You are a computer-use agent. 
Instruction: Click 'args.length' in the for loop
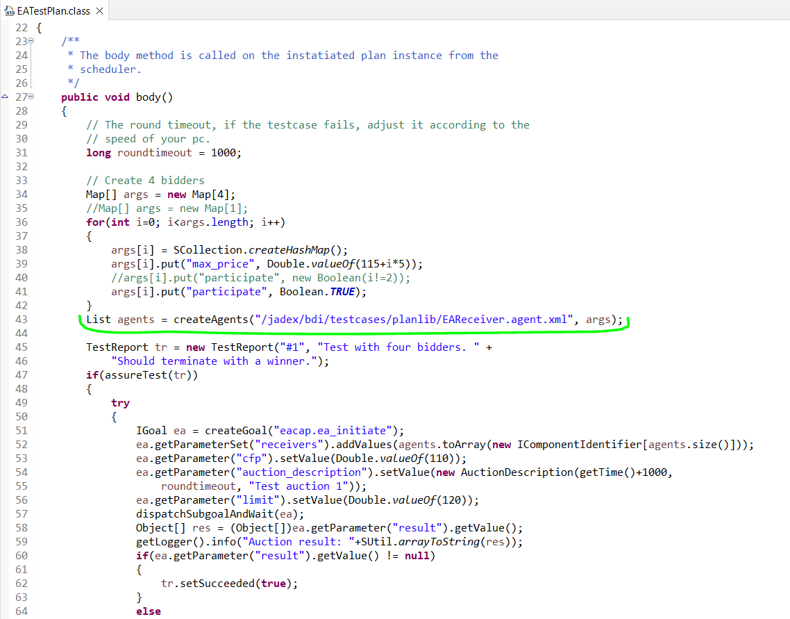coord(214,222)
